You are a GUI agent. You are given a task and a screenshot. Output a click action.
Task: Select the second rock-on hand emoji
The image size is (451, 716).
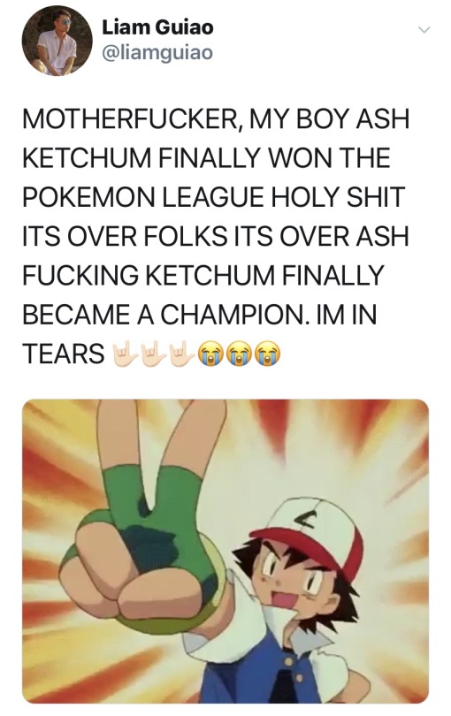pyautogui.click(x=153, y=354)
